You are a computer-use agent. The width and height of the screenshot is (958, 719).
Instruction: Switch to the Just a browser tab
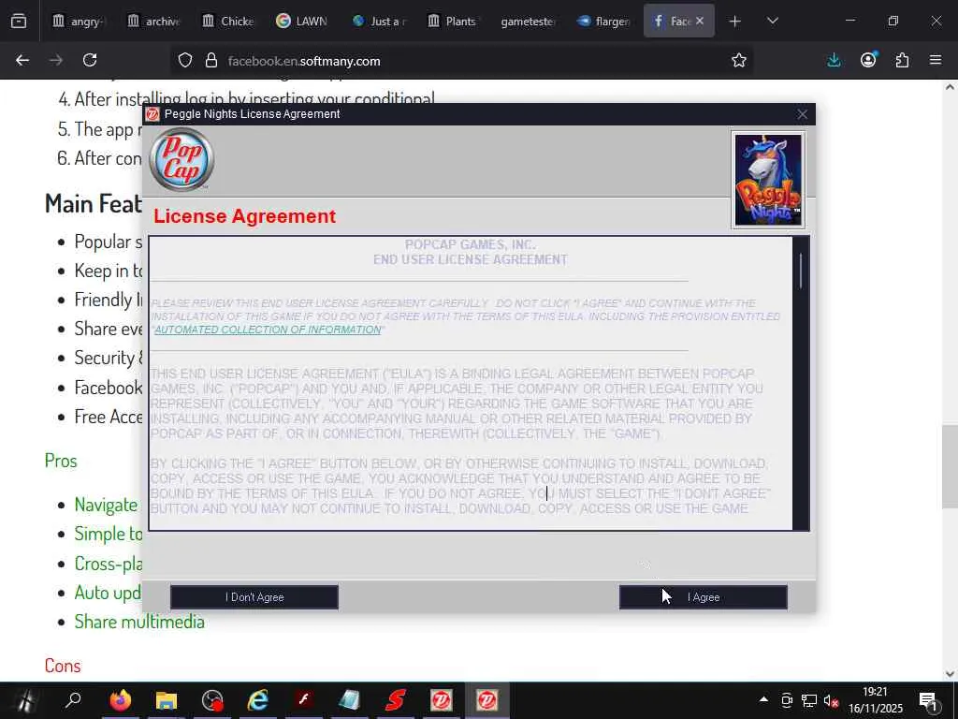click(379, 21)
